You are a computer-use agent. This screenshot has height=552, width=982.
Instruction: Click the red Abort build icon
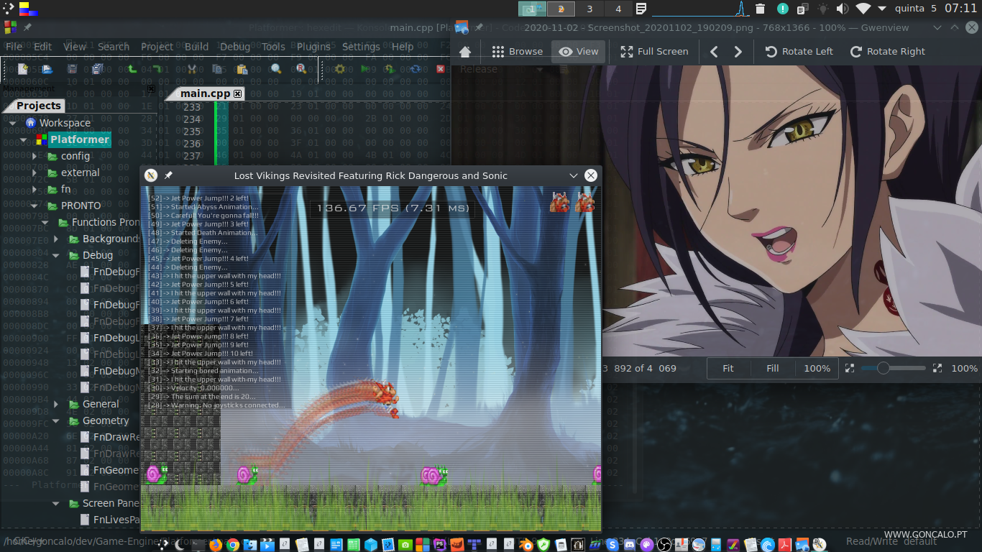click(441, 69)
